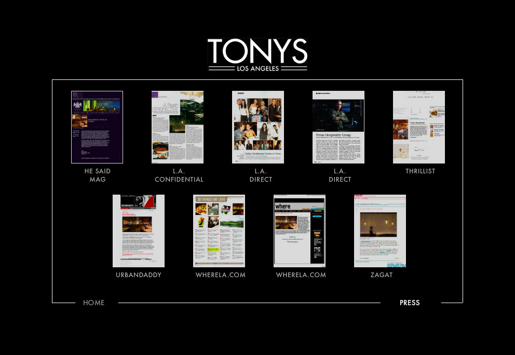
Task: Select WHERELA.COM caption under 'where' screenshot thumbnail
Action: click(301, 275)
